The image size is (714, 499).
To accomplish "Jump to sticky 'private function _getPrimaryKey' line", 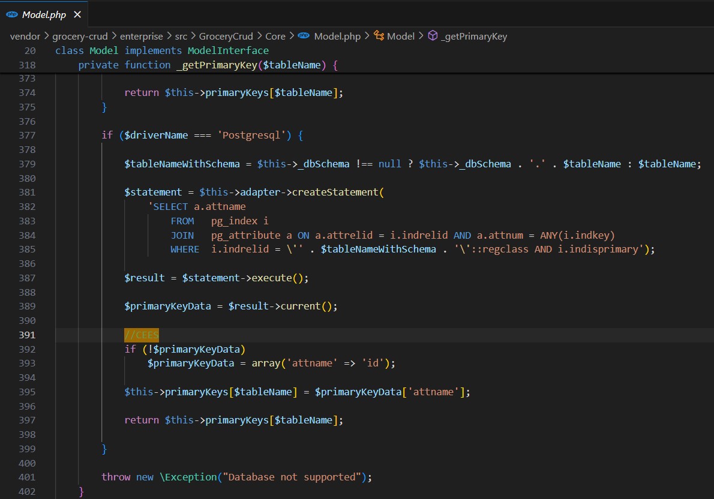I will point(208,65).
